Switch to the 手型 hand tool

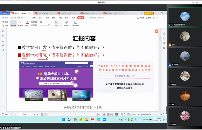point(5,22)
